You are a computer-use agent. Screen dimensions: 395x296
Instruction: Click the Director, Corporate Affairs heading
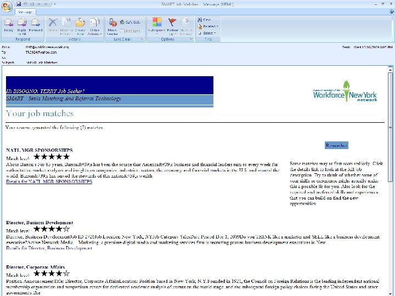coord(36,267)
